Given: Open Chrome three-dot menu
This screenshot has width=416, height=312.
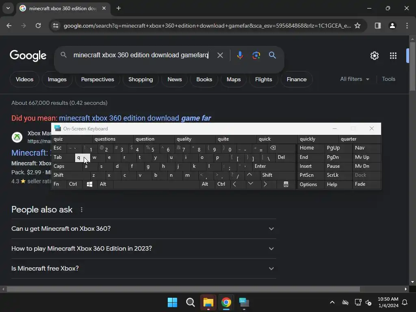Looking at the screenshot, I should point(407,26).
